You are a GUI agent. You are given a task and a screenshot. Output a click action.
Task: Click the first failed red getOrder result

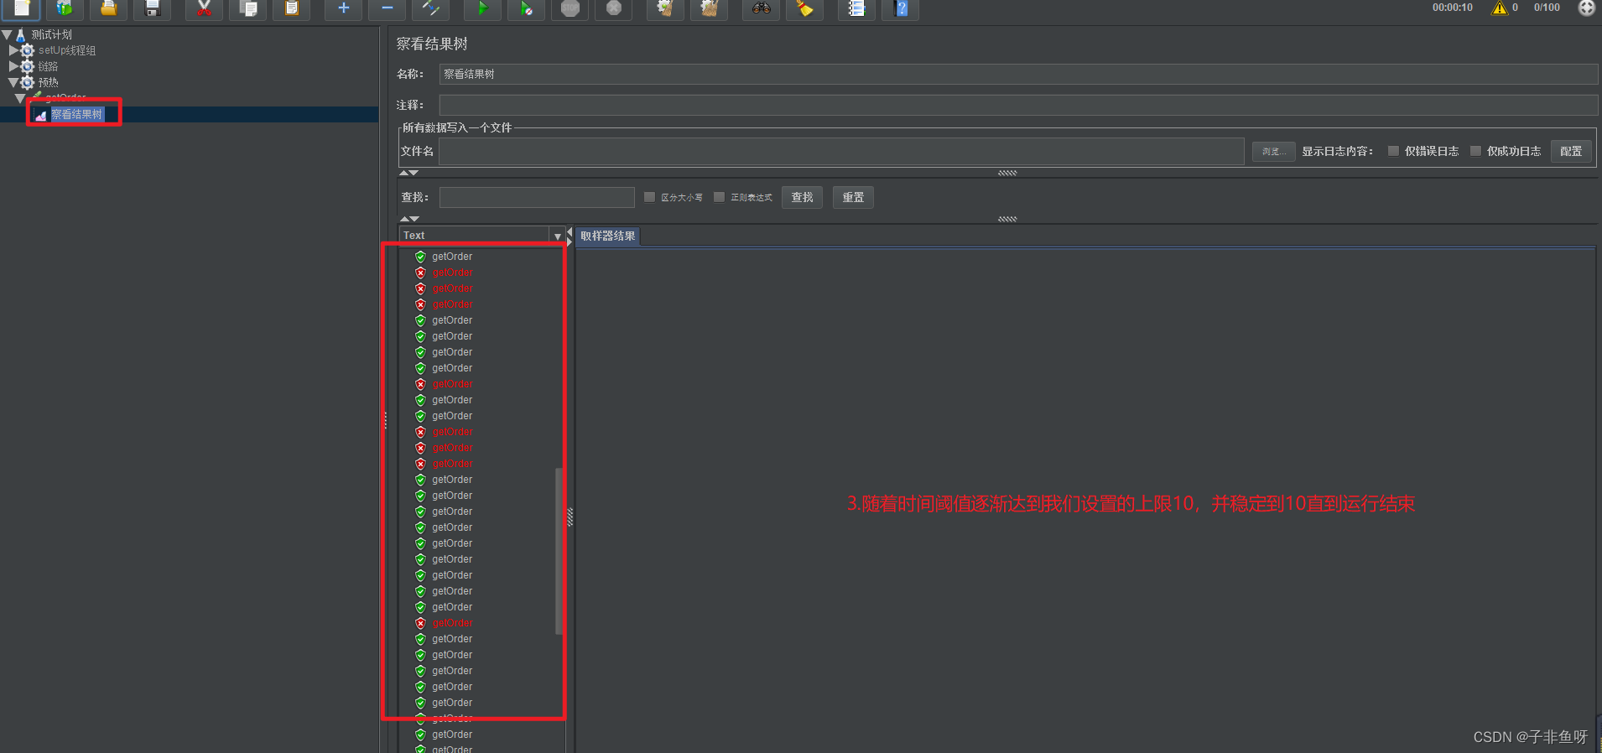[x=452, y=273]
